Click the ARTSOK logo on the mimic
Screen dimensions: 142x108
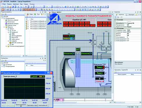54,19
